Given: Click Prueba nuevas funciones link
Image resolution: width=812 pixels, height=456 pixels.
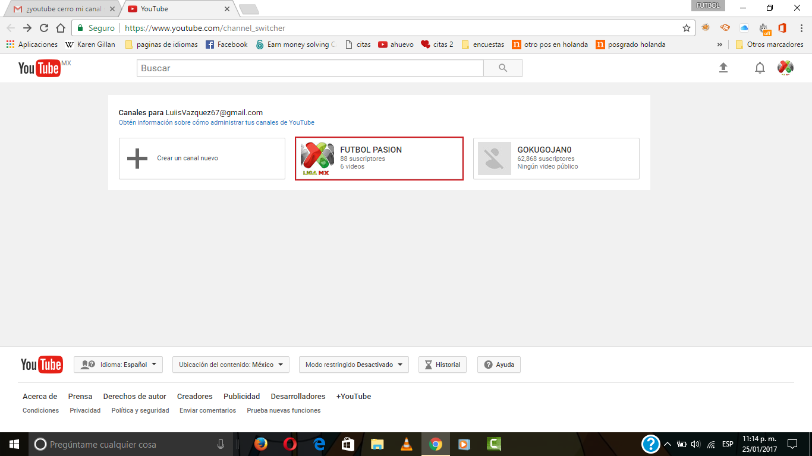Looking at the screenshot, I should tap(284, 411).
